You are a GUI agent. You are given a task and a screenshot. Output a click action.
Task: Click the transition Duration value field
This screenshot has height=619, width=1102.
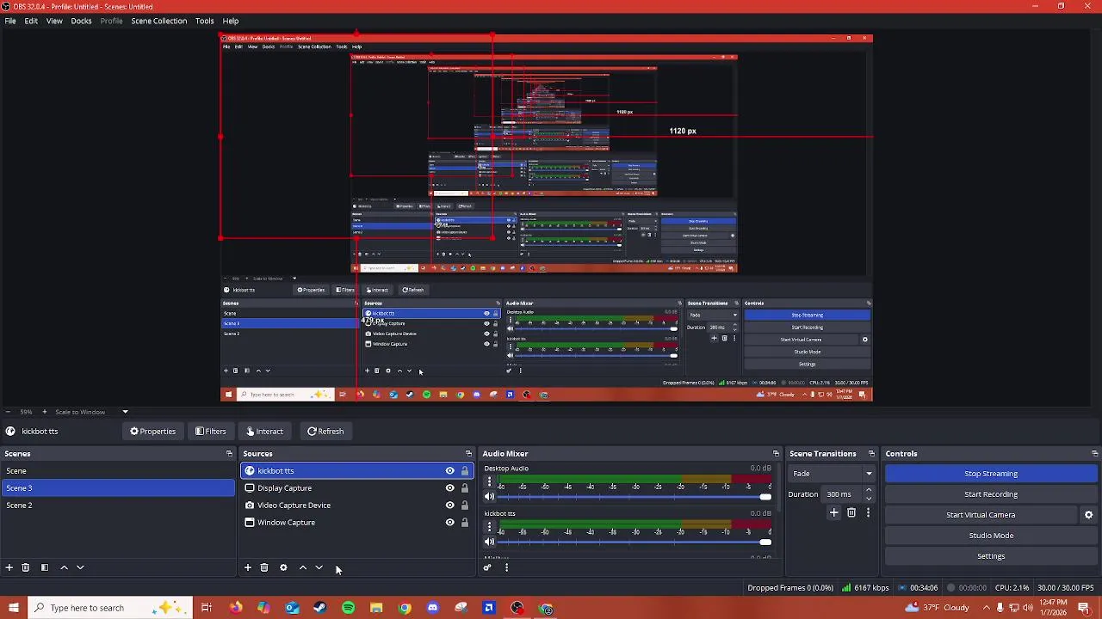(x=842, y=494)
